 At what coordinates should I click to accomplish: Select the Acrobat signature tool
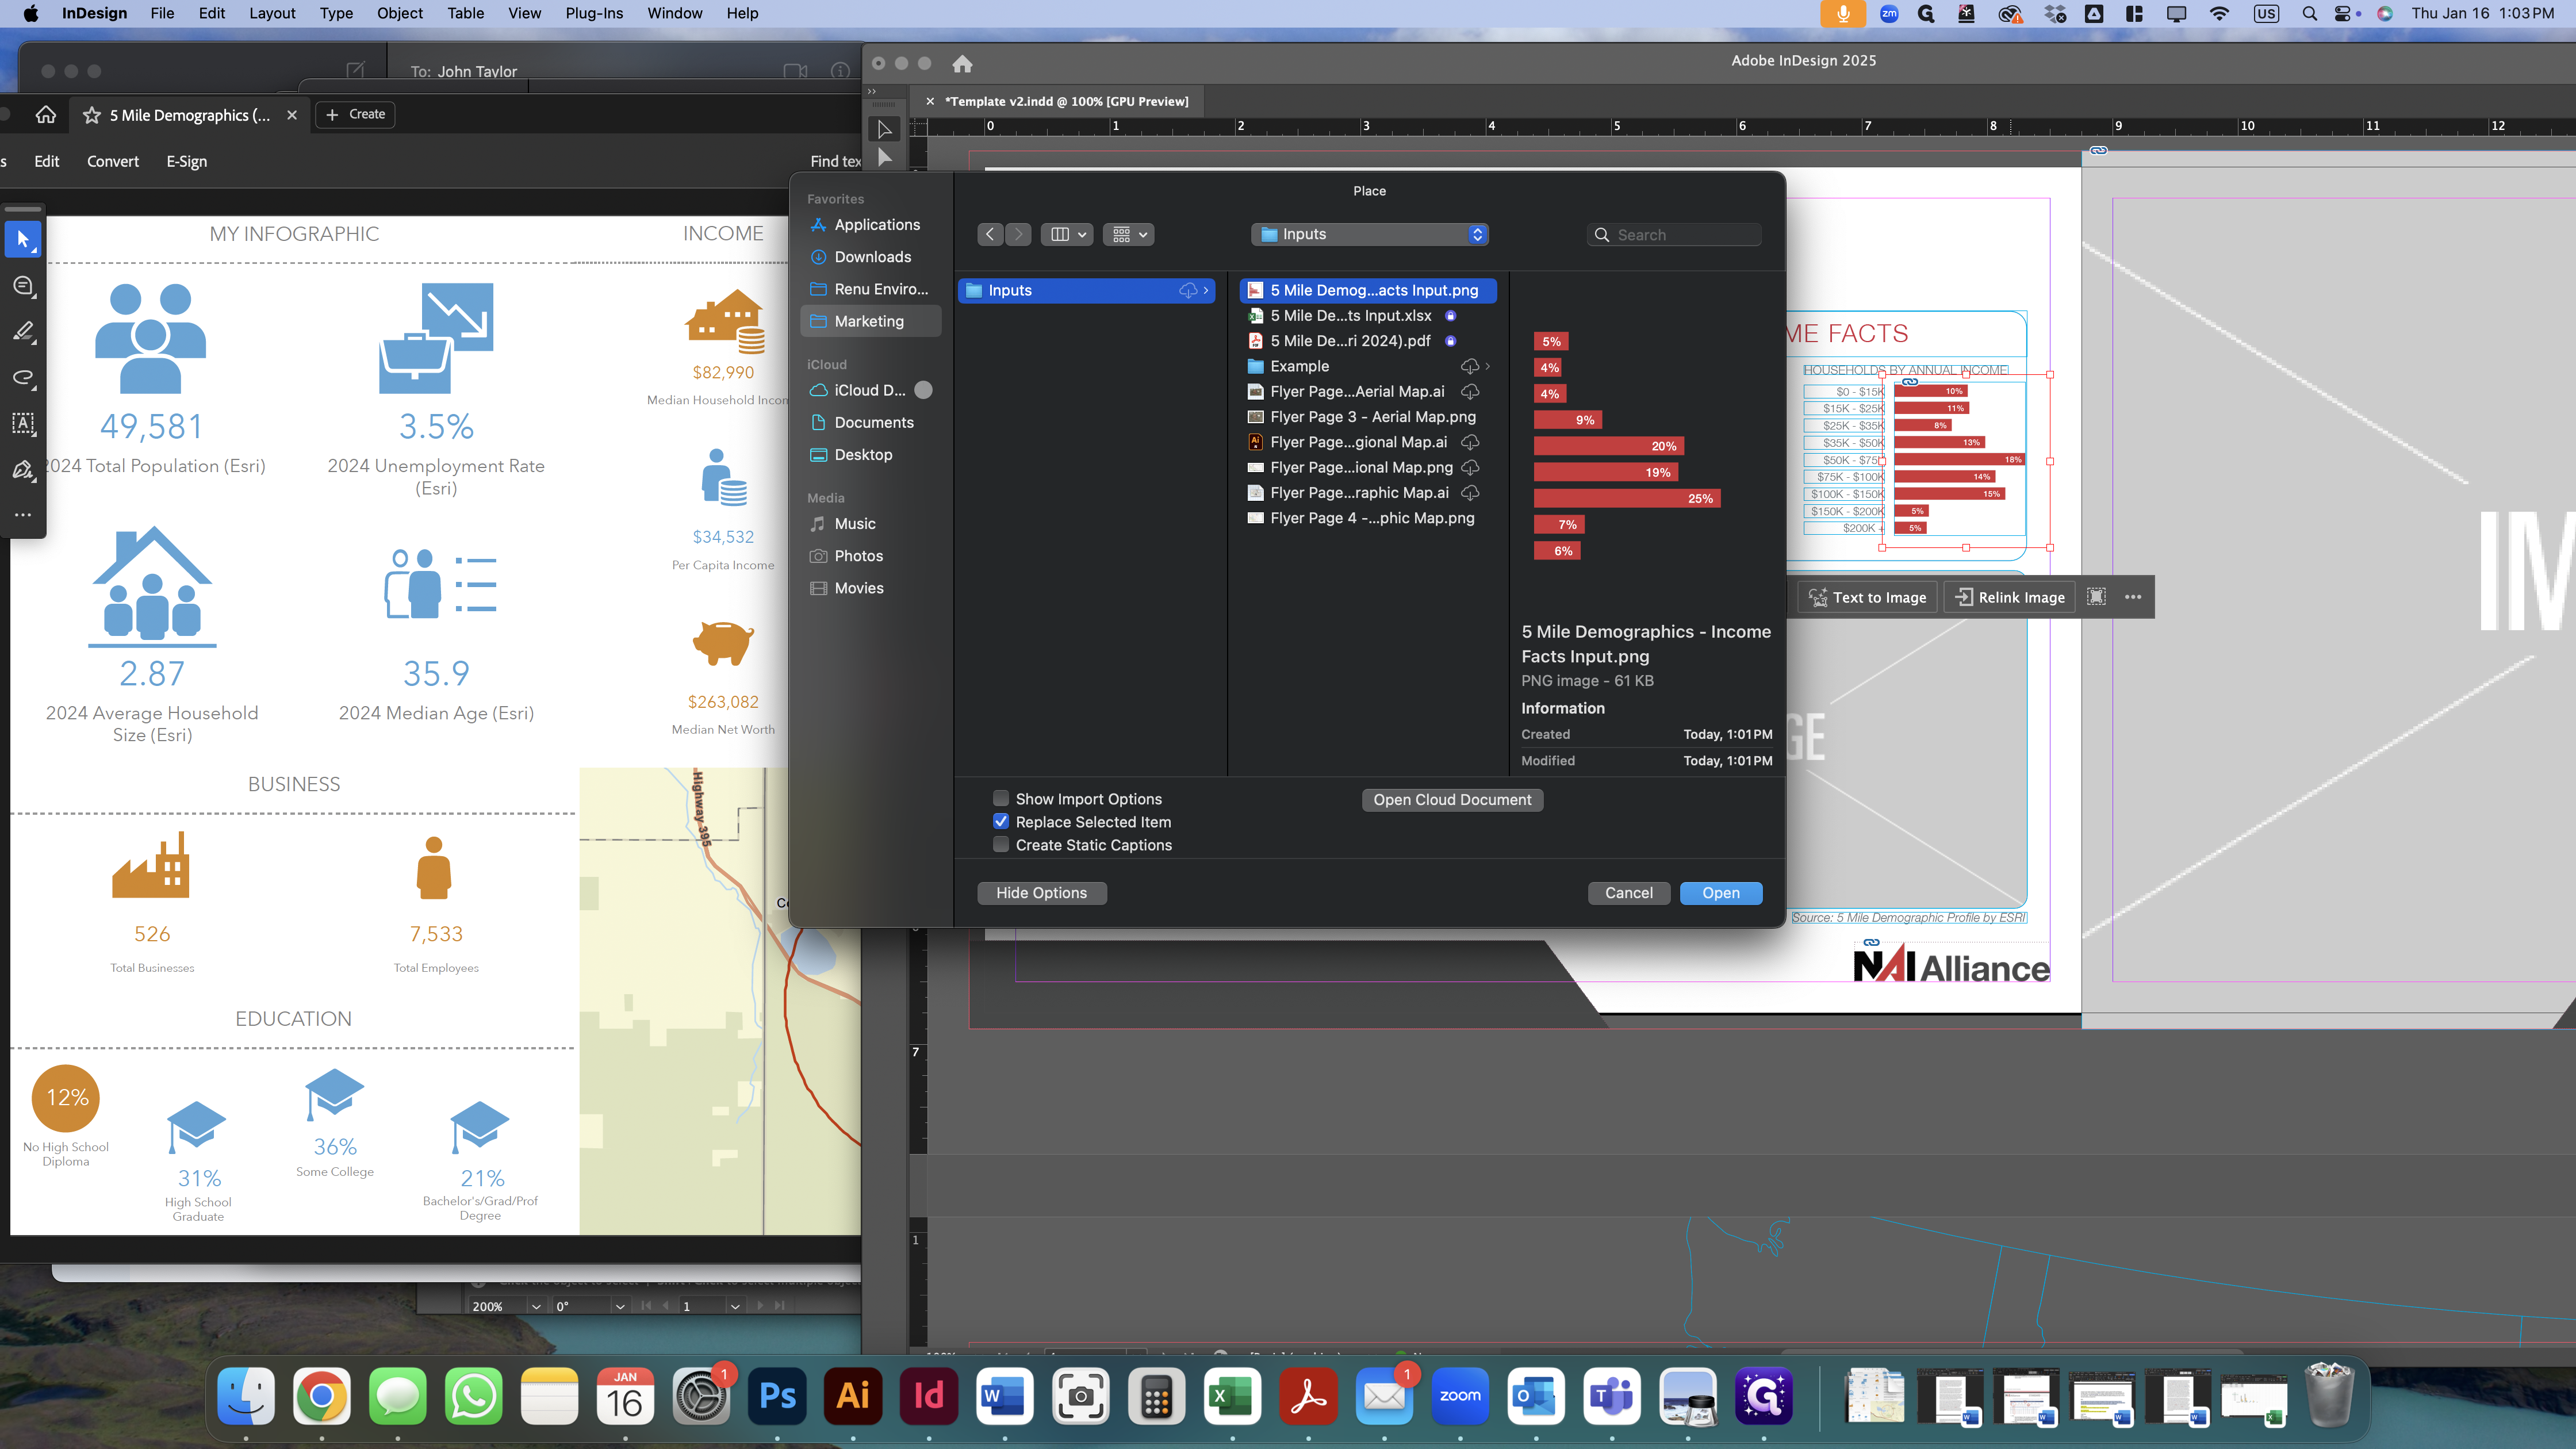tap(23, 470)
